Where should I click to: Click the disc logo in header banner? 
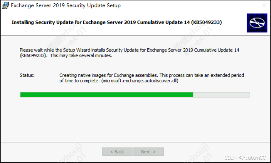pos(257,23)
